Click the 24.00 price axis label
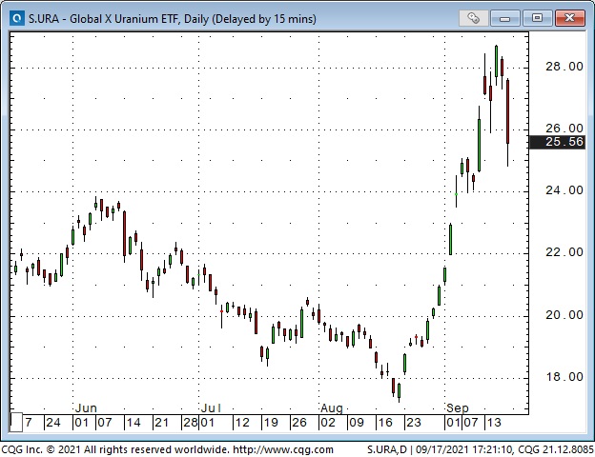The width and height of the screenshot is (595, 457). coord(564,190)
